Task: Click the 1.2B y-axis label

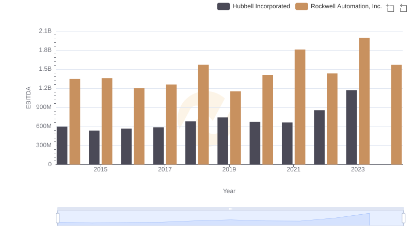Action: pos(45,88)
